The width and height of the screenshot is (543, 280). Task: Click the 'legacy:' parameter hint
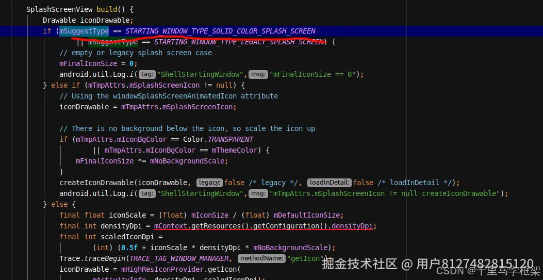click(210, 183)
